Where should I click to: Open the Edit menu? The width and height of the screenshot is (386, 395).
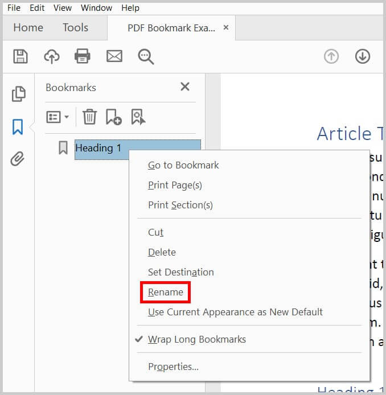click(37, 8)
